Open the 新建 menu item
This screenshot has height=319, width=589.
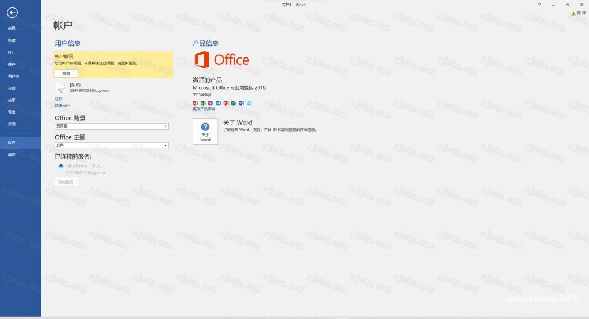(x=12, y=40)
